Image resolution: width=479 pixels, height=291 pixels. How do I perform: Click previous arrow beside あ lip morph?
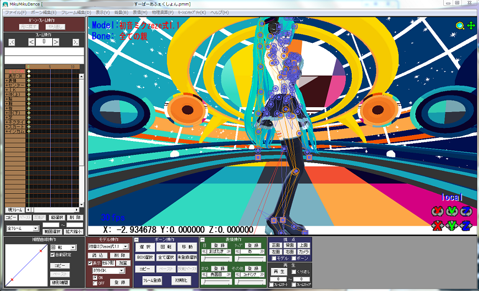pyautogui.click(x=237, y=251)
